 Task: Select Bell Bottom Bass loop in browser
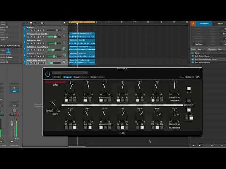pos(208,56)
